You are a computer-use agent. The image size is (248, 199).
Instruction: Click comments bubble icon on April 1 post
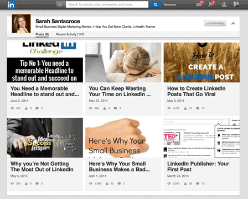[x=120, y=184]
